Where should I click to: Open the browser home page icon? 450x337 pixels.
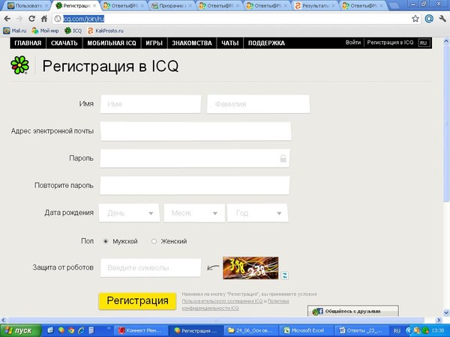pos(44,19)
